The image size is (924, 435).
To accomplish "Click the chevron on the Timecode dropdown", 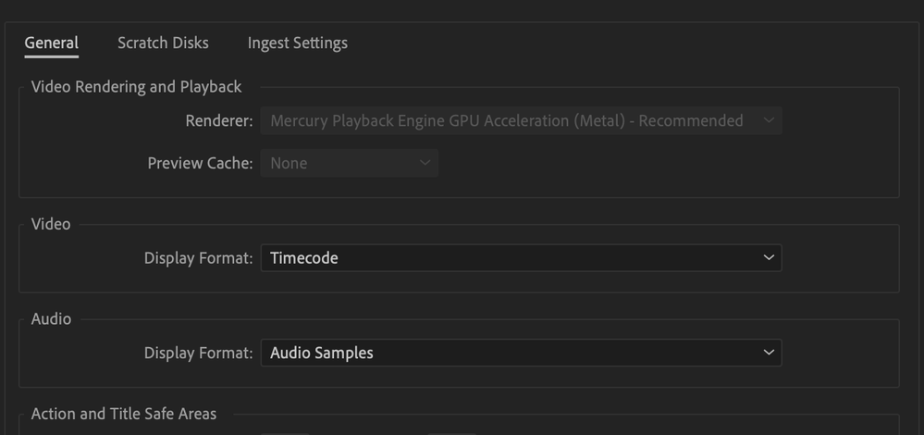I will (769, 257).
